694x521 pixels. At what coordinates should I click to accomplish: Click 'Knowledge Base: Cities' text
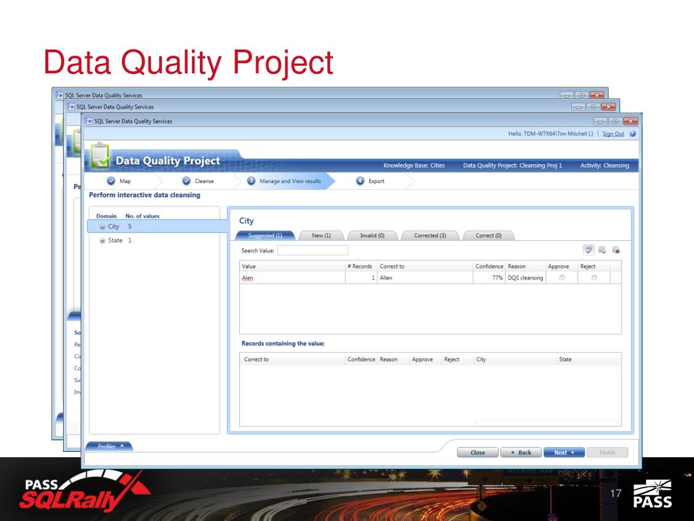[x=414, y=166]
